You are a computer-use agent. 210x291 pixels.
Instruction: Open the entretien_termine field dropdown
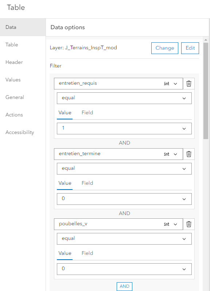(x=118, y=154)
